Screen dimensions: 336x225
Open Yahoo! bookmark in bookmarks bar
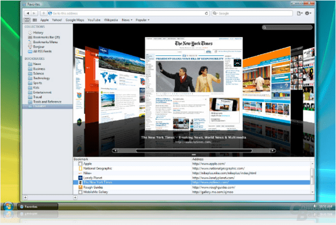tap(57, 20)
